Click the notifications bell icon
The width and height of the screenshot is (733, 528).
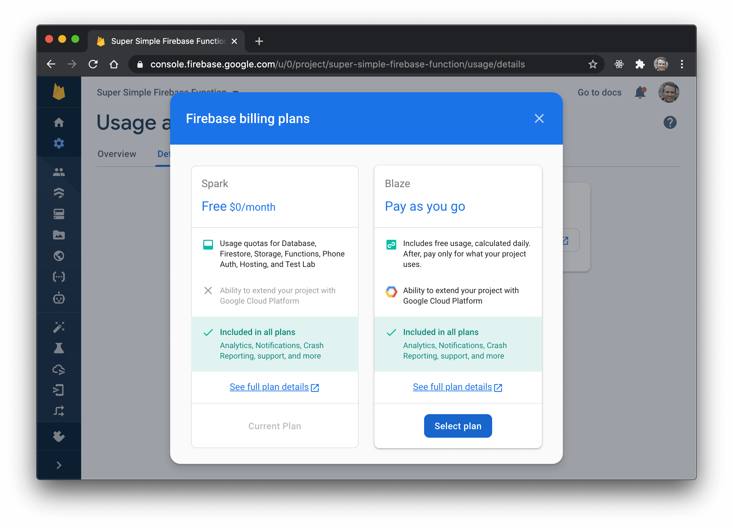pos(640,93)
